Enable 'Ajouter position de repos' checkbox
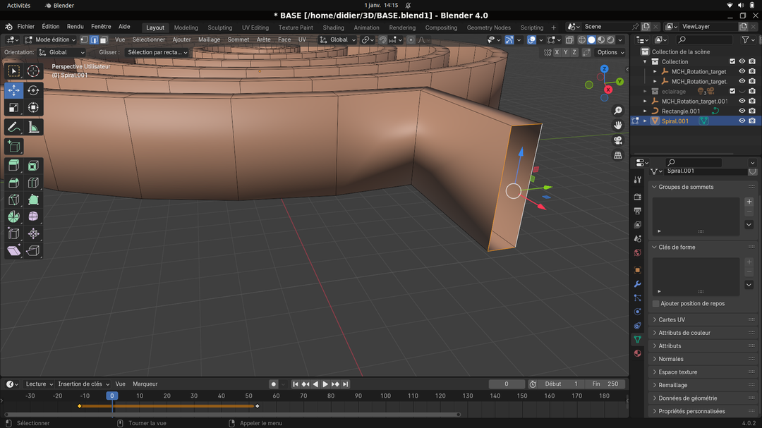The height and width of the screenshot is (428, 762). (x=656, y=304)
